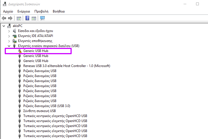
Task: Scan for hardware changes with the monitor icon
Action: pyautogui.click(x=42, y=18)
